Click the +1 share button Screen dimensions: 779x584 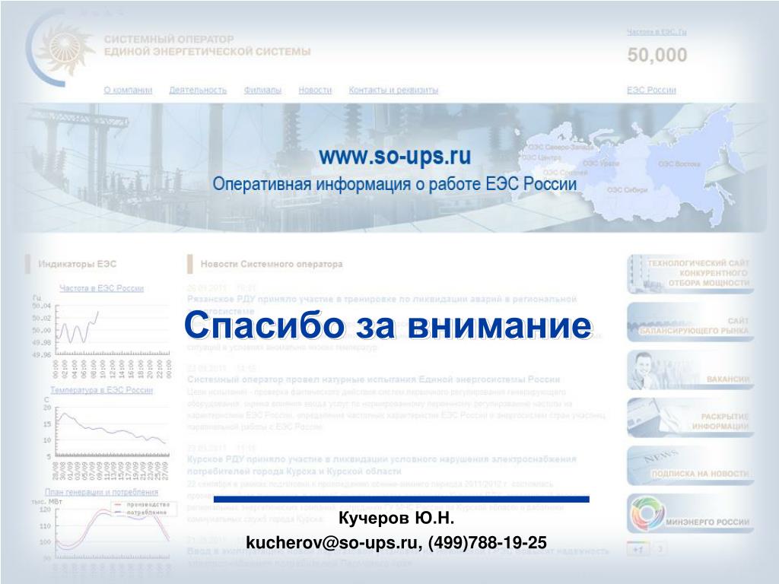point(638,549)
